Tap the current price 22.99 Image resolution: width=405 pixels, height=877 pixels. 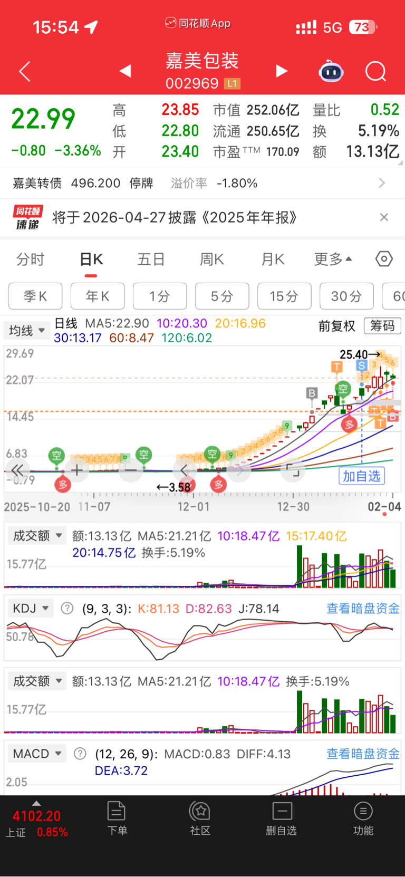click(x=43, y=119)
